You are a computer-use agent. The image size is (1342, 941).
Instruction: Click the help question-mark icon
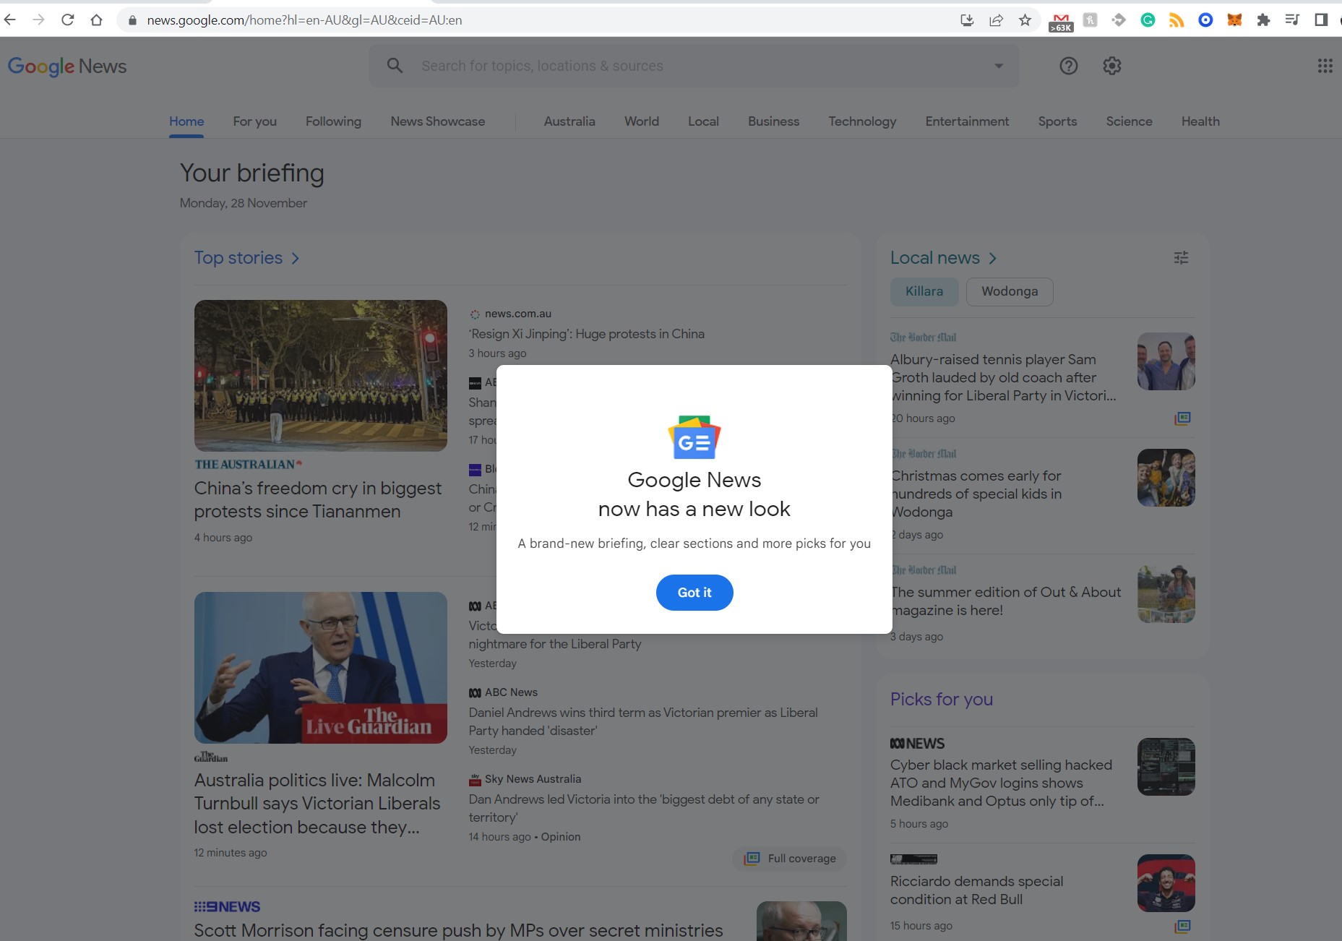1068,66
